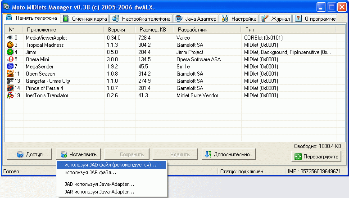This screenshot has width=349, height=198.
Task: Click the Midlet Suite Vendor cell
Action: 197,95
